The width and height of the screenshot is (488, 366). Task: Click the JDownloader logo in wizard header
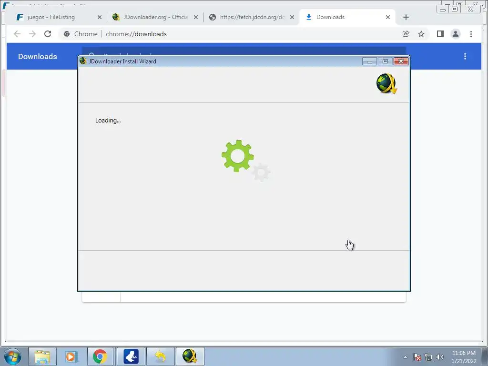[386, 83]
